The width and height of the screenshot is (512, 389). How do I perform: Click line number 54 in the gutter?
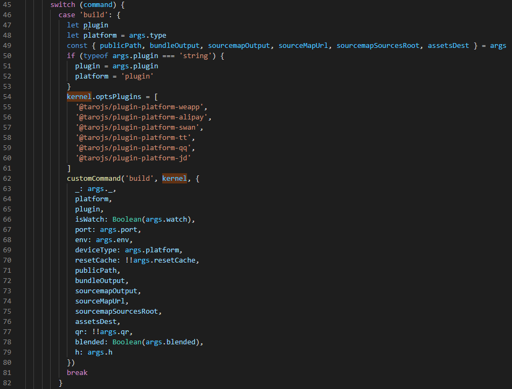pyautogui.click(x=7, y=97)
